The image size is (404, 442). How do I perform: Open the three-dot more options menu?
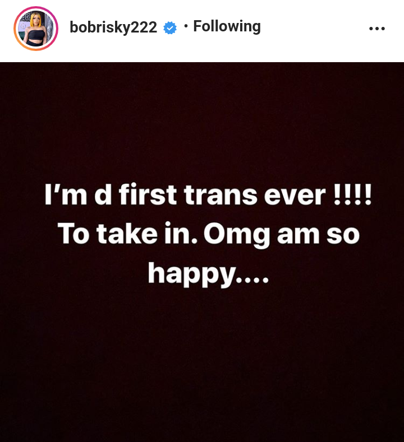pyautogui.click(x=377, y=29)
